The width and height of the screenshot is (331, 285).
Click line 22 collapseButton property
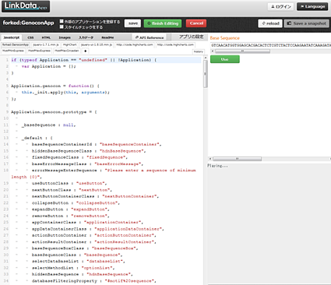coord(76,203)
